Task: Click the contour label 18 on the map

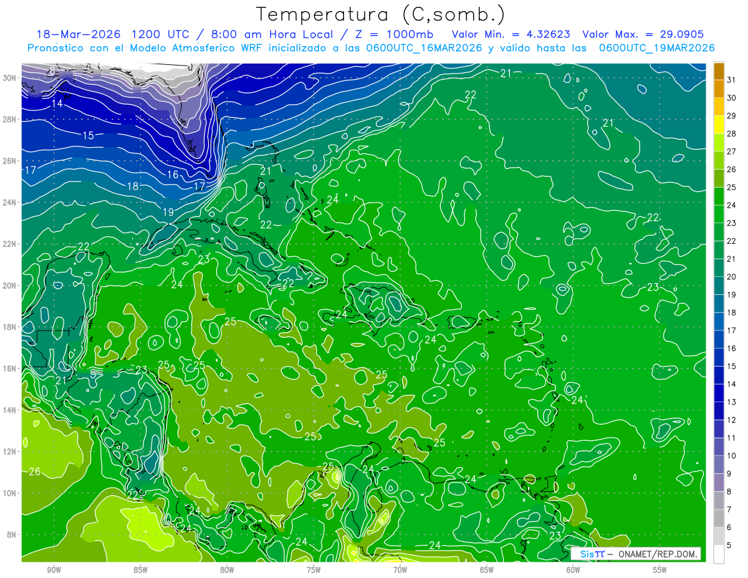Action: click(x=133, y=186)
